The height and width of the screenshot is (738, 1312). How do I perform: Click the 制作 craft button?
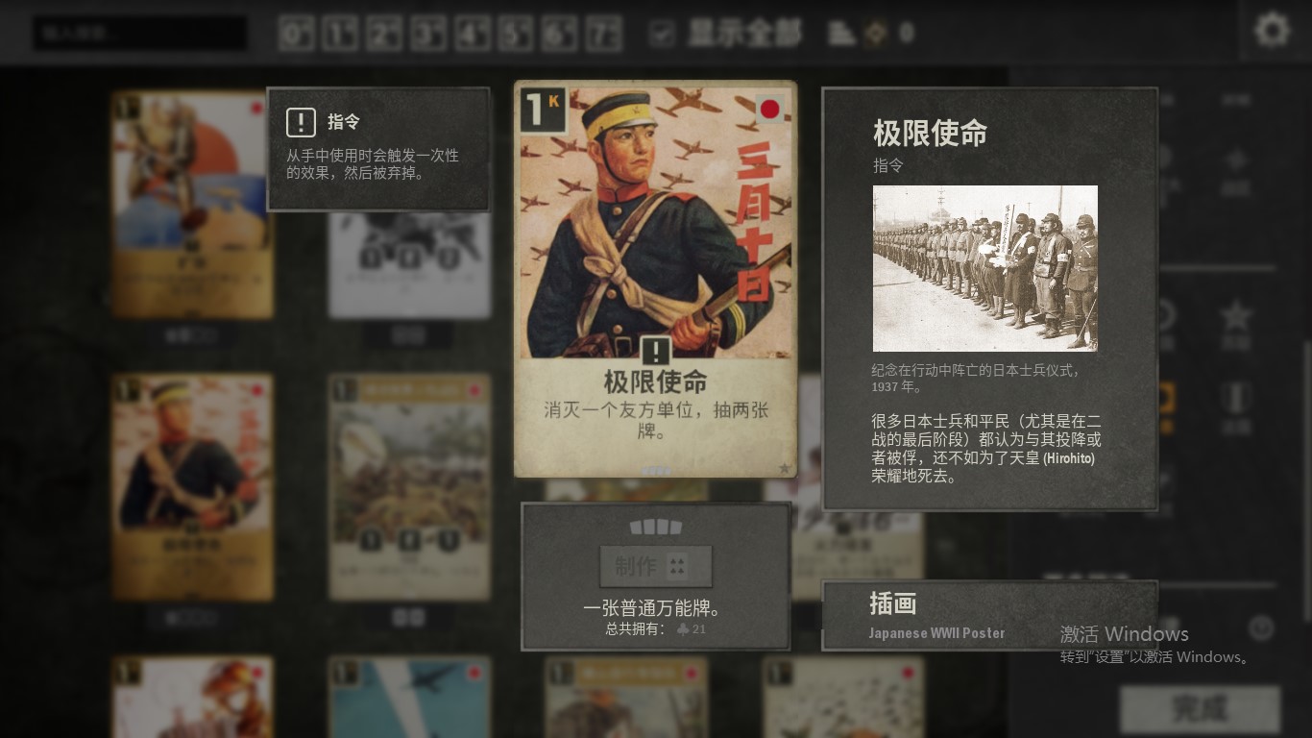pos(656,566)
